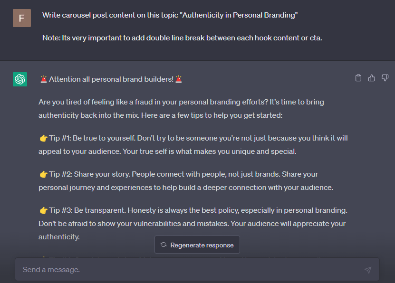Click the pointing hand emoji beside Tip #2
This screenshot has width=395, height=283.
[43, 174]
